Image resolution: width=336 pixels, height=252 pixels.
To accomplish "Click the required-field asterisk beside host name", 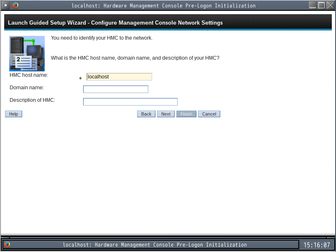I will pyautogui.click(x=80, y=78).
